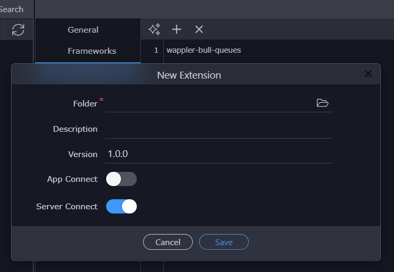This screenshot has width=394, height=272.
Task: Click the App Connect label
Action: point(72,179)
